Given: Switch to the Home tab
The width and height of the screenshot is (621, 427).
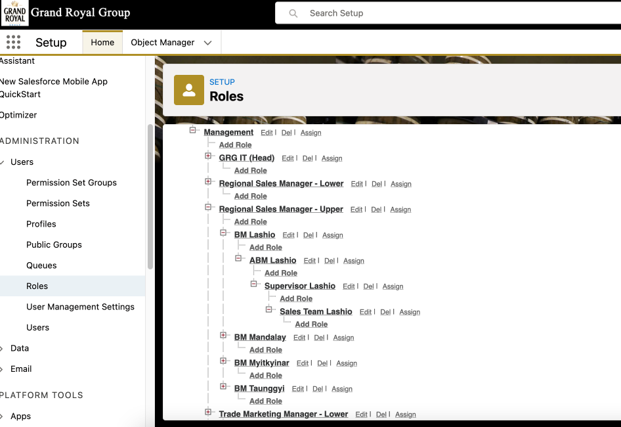Looking at the screenshot, I should coord(102,43).
